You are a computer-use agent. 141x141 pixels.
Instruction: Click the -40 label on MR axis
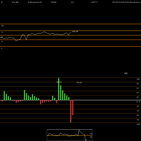coord(138,111)
